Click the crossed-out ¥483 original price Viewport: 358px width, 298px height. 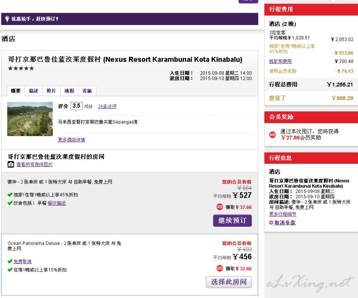244,249
